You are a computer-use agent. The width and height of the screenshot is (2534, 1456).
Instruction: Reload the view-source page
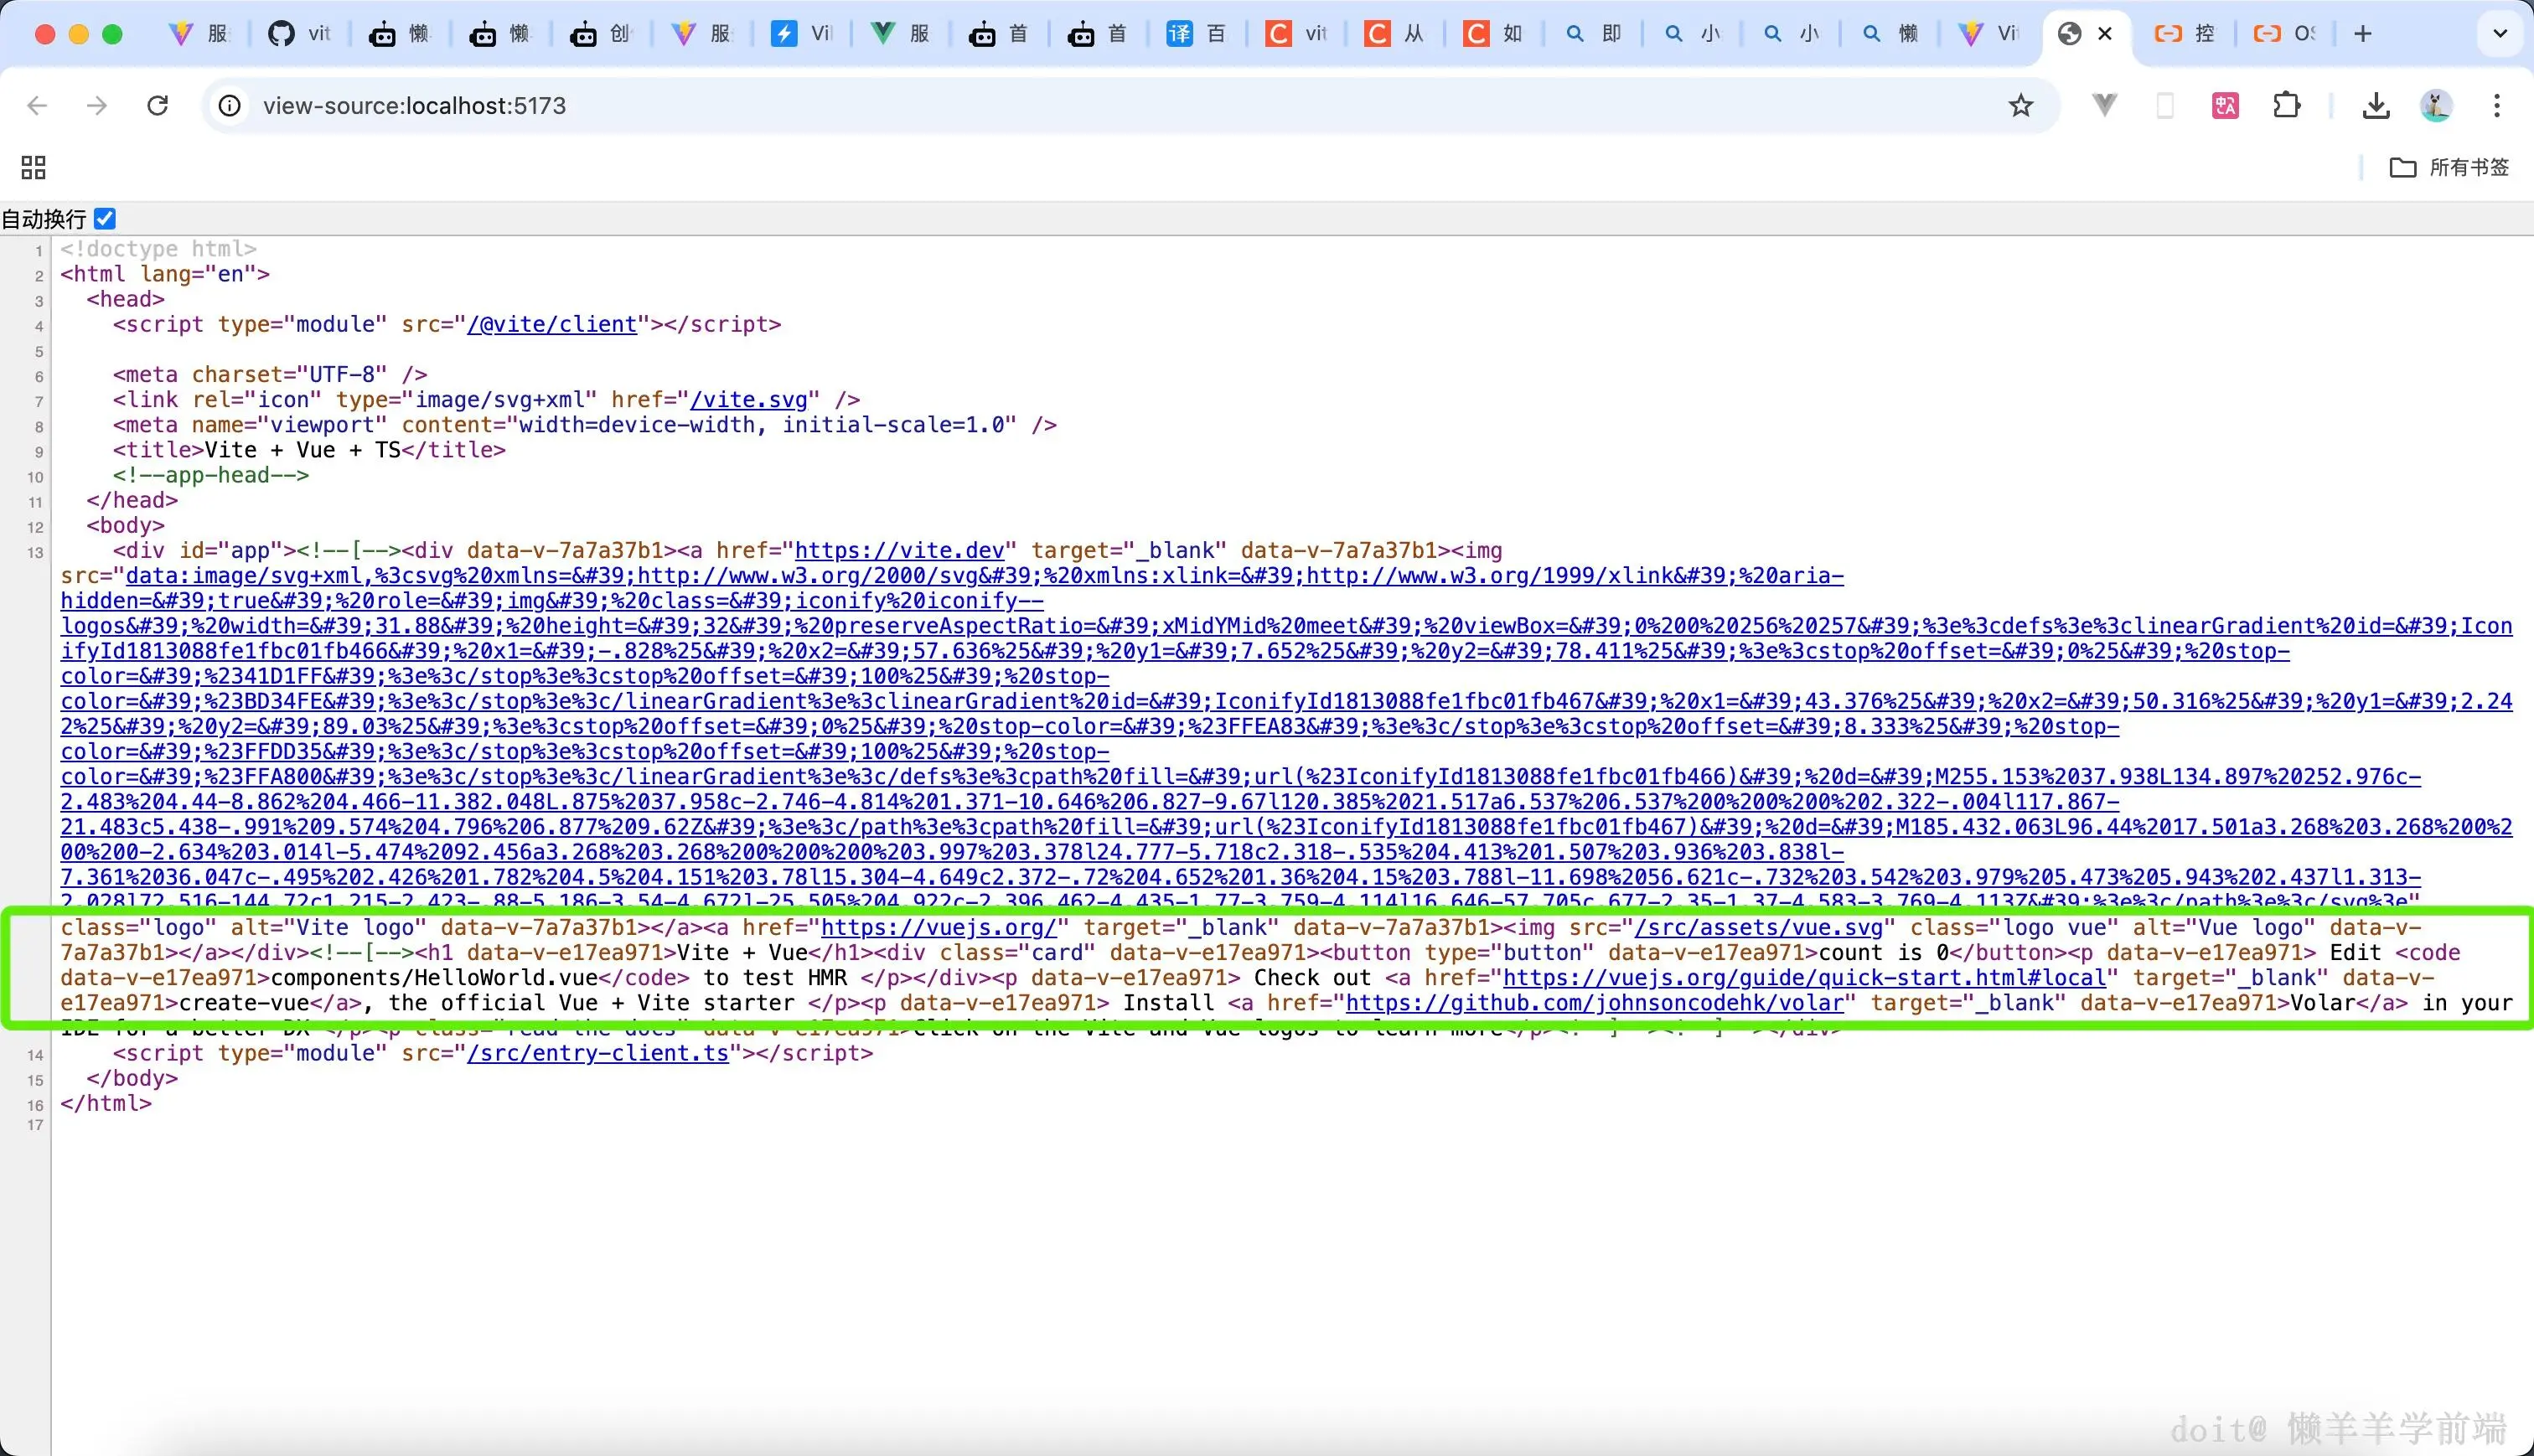coord(157,105)
